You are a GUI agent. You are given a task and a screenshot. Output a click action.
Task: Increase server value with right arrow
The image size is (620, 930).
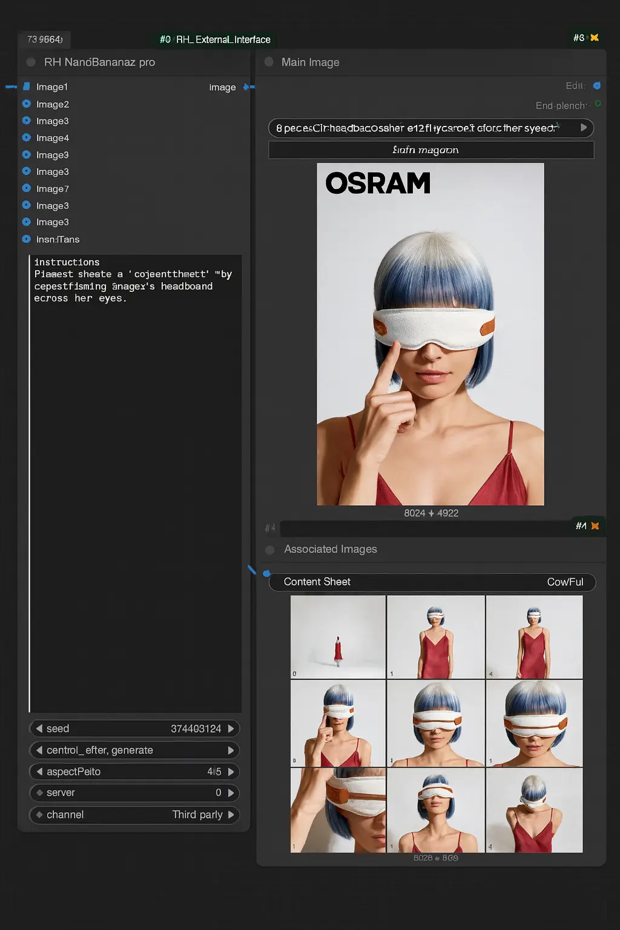231,793
